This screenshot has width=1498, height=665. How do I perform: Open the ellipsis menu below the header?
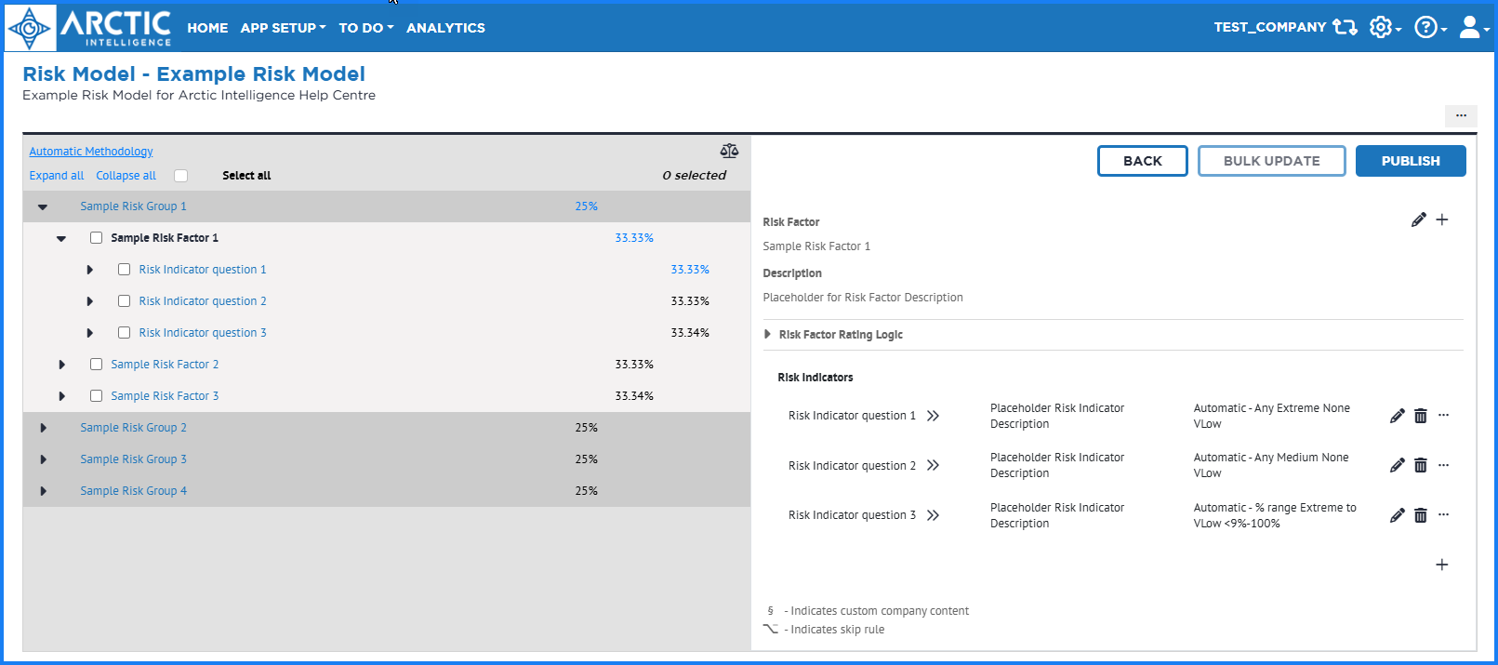click(x=1461, y=115)
